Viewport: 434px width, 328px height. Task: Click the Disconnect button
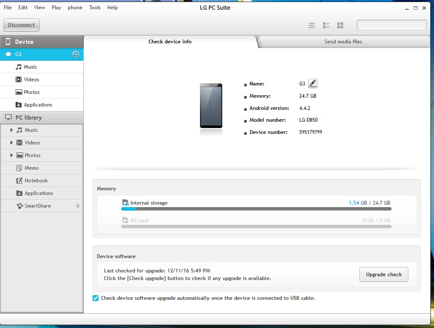pos(21,25)
